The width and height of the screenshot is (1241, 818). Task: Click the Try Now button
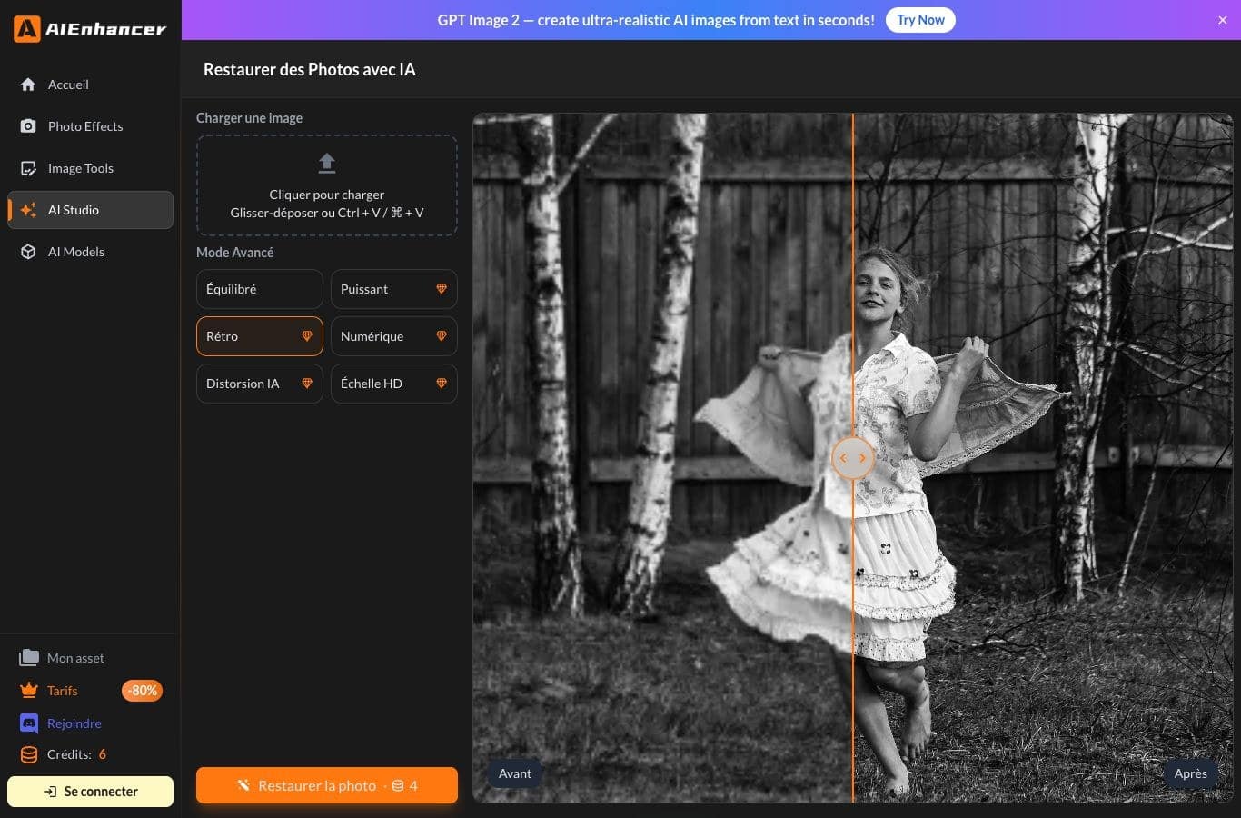(920, 20)
